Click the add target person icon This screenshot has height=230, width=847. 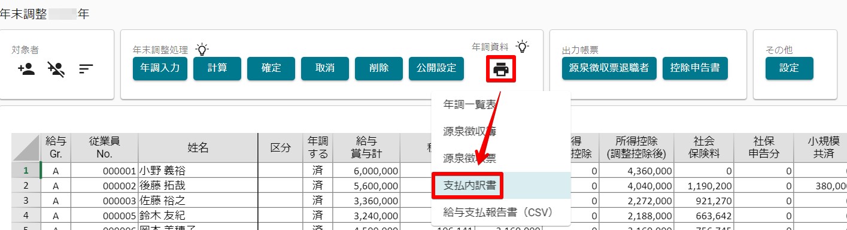[27, 69]
